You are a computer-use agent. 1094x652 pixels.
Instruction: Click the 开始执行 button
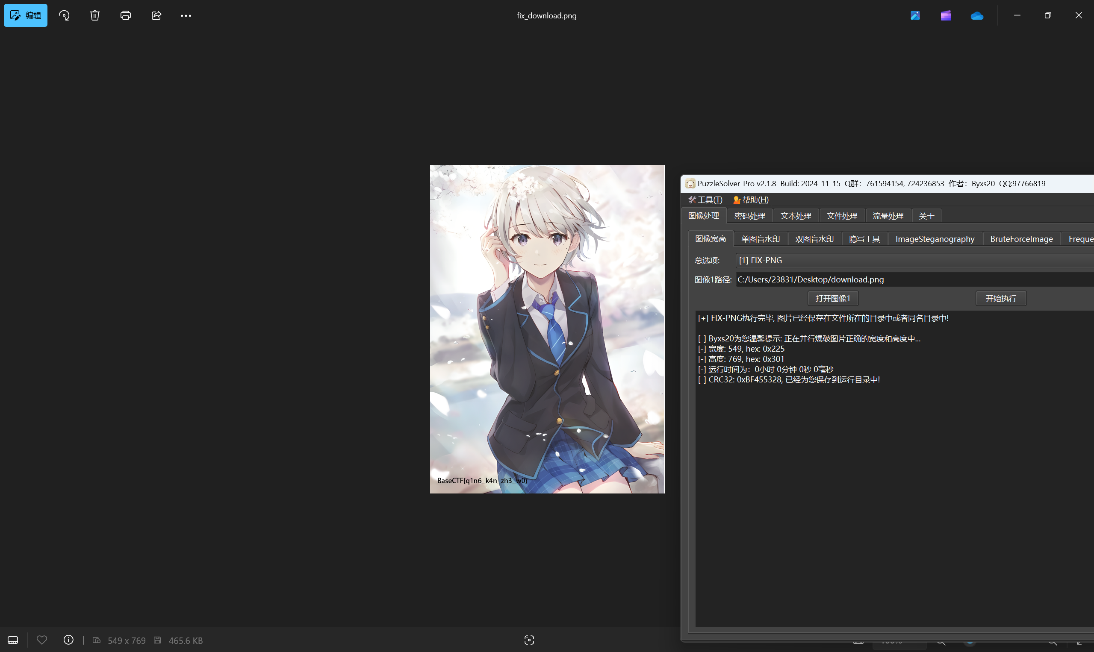[x=1001, y=298]
